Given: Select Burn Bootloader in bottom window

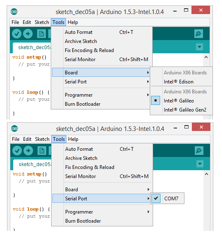Looking at the screenshot, I should 102,221.
